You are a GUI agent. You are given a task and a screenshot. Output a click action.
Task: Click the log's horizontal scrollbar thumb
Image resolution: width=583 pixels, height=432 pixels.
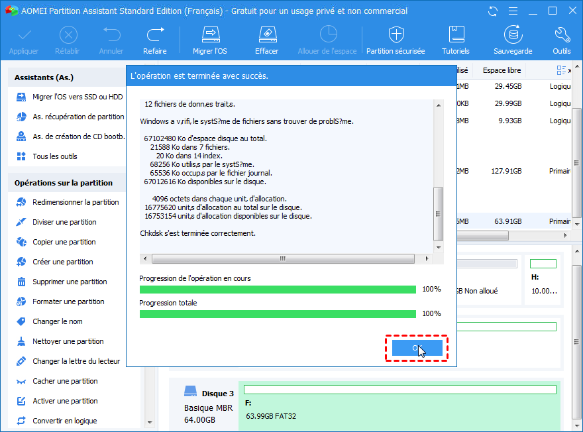click(x=283, y=259)
